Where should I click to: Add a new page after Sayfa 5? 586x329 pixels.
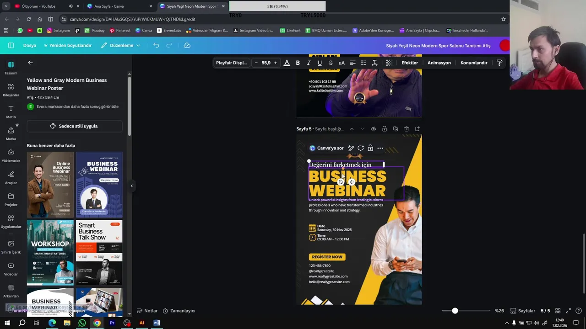point(418,129)
